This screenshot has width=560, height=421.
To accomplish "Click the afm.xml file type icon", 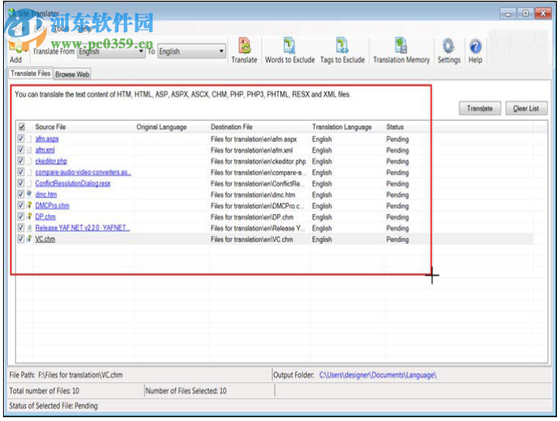I will (x=29, y=150).
